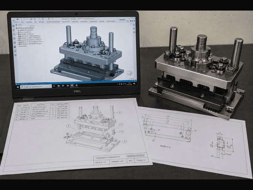The image size is (253, 190).
Task: Open the Task View icon on taskbar
Action: (54, 86)
